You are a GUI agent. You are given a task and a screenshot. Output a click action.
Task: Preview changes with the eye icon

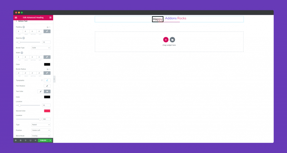(35, 140)
